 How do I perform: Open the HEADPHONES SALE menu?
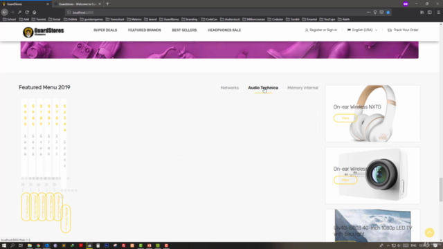(x=224, y=30)
